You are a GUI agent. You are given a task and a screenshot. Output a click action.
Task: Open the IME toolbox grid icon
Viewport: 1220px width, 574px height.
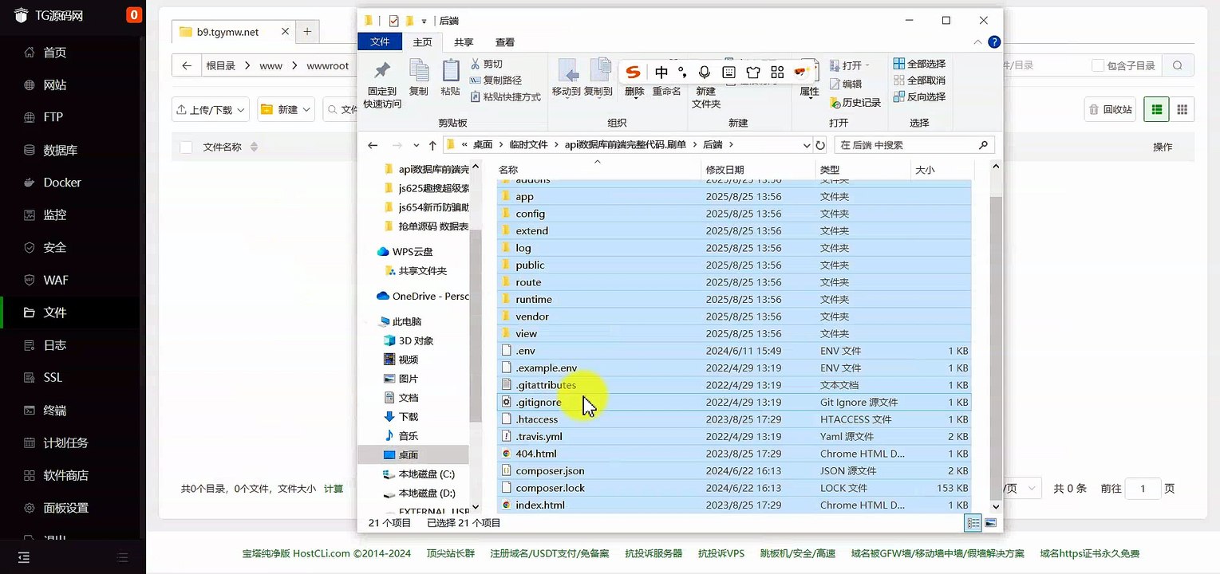click(777, 73)
